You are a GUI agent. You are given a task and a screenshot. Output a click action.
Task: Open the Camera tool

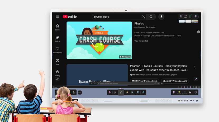190,92
